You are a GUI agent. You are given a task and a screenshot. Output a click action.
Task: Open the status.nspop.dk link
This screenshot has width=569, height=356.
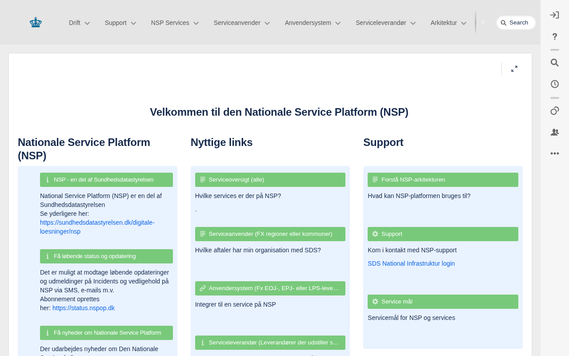(84, 308)
